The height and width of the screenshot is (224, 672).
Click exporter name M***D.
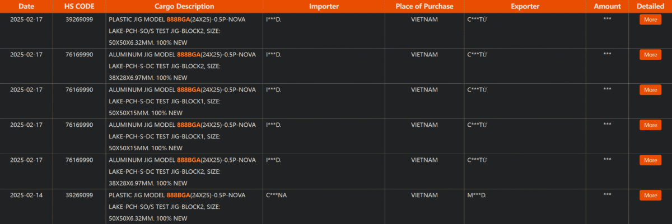(x=477, y=196)
